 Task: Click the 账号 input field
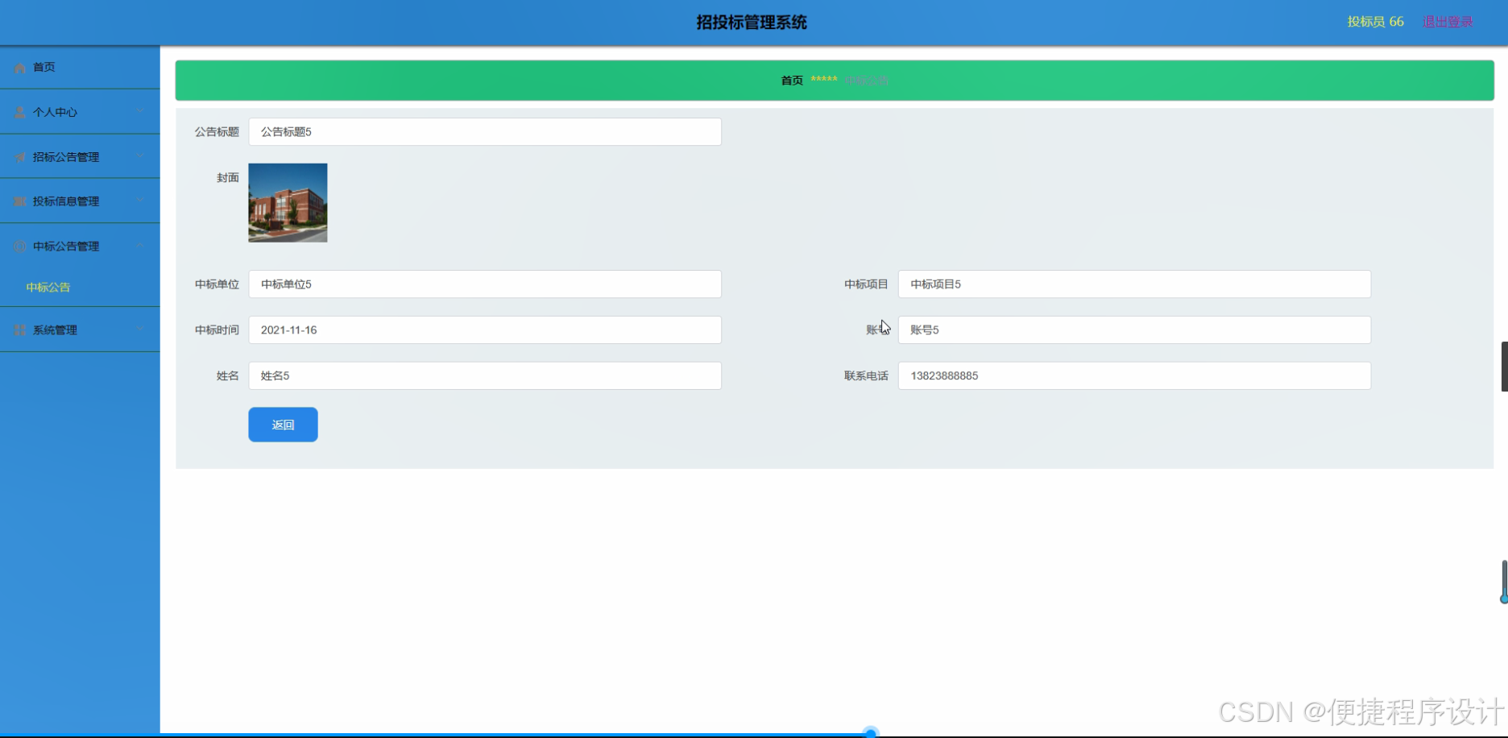[1134, 330]
